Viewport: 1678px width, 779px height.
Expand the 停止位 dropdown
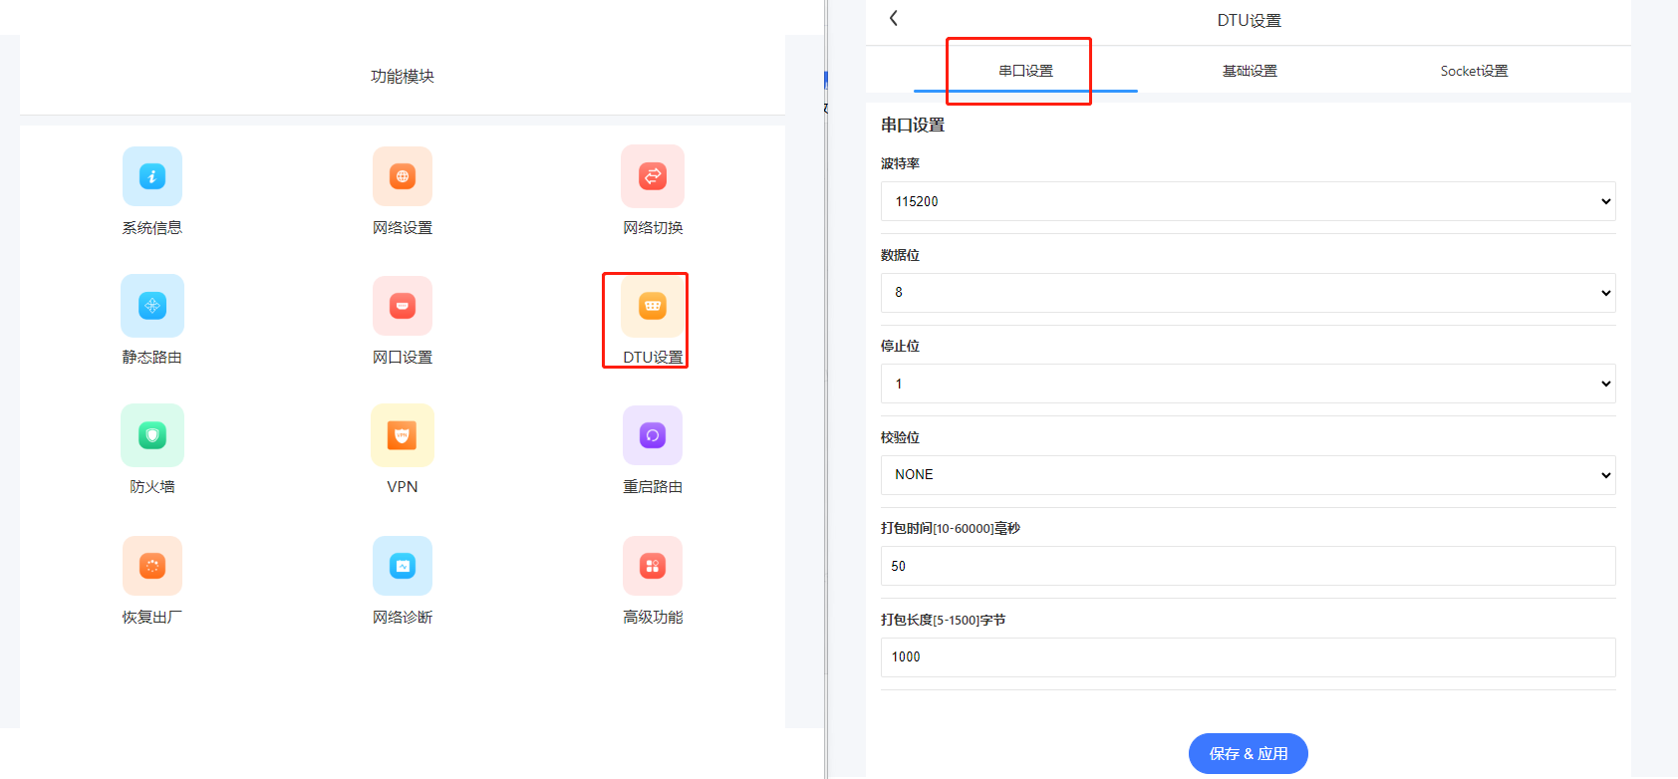[1248, 384]
